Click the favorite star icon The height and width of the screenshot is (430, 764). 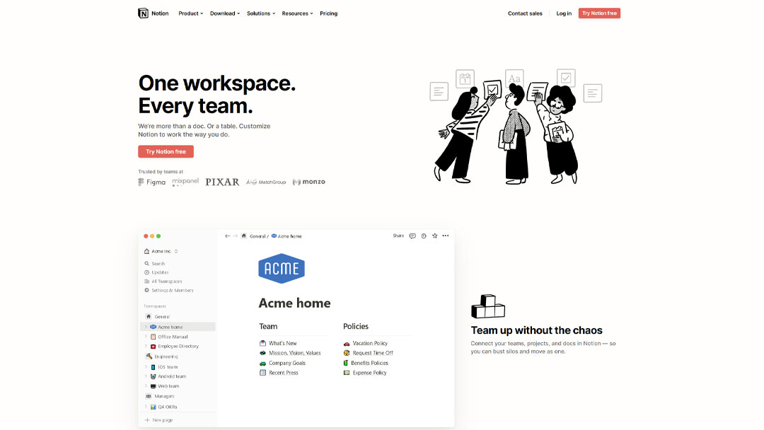point(434,236)
